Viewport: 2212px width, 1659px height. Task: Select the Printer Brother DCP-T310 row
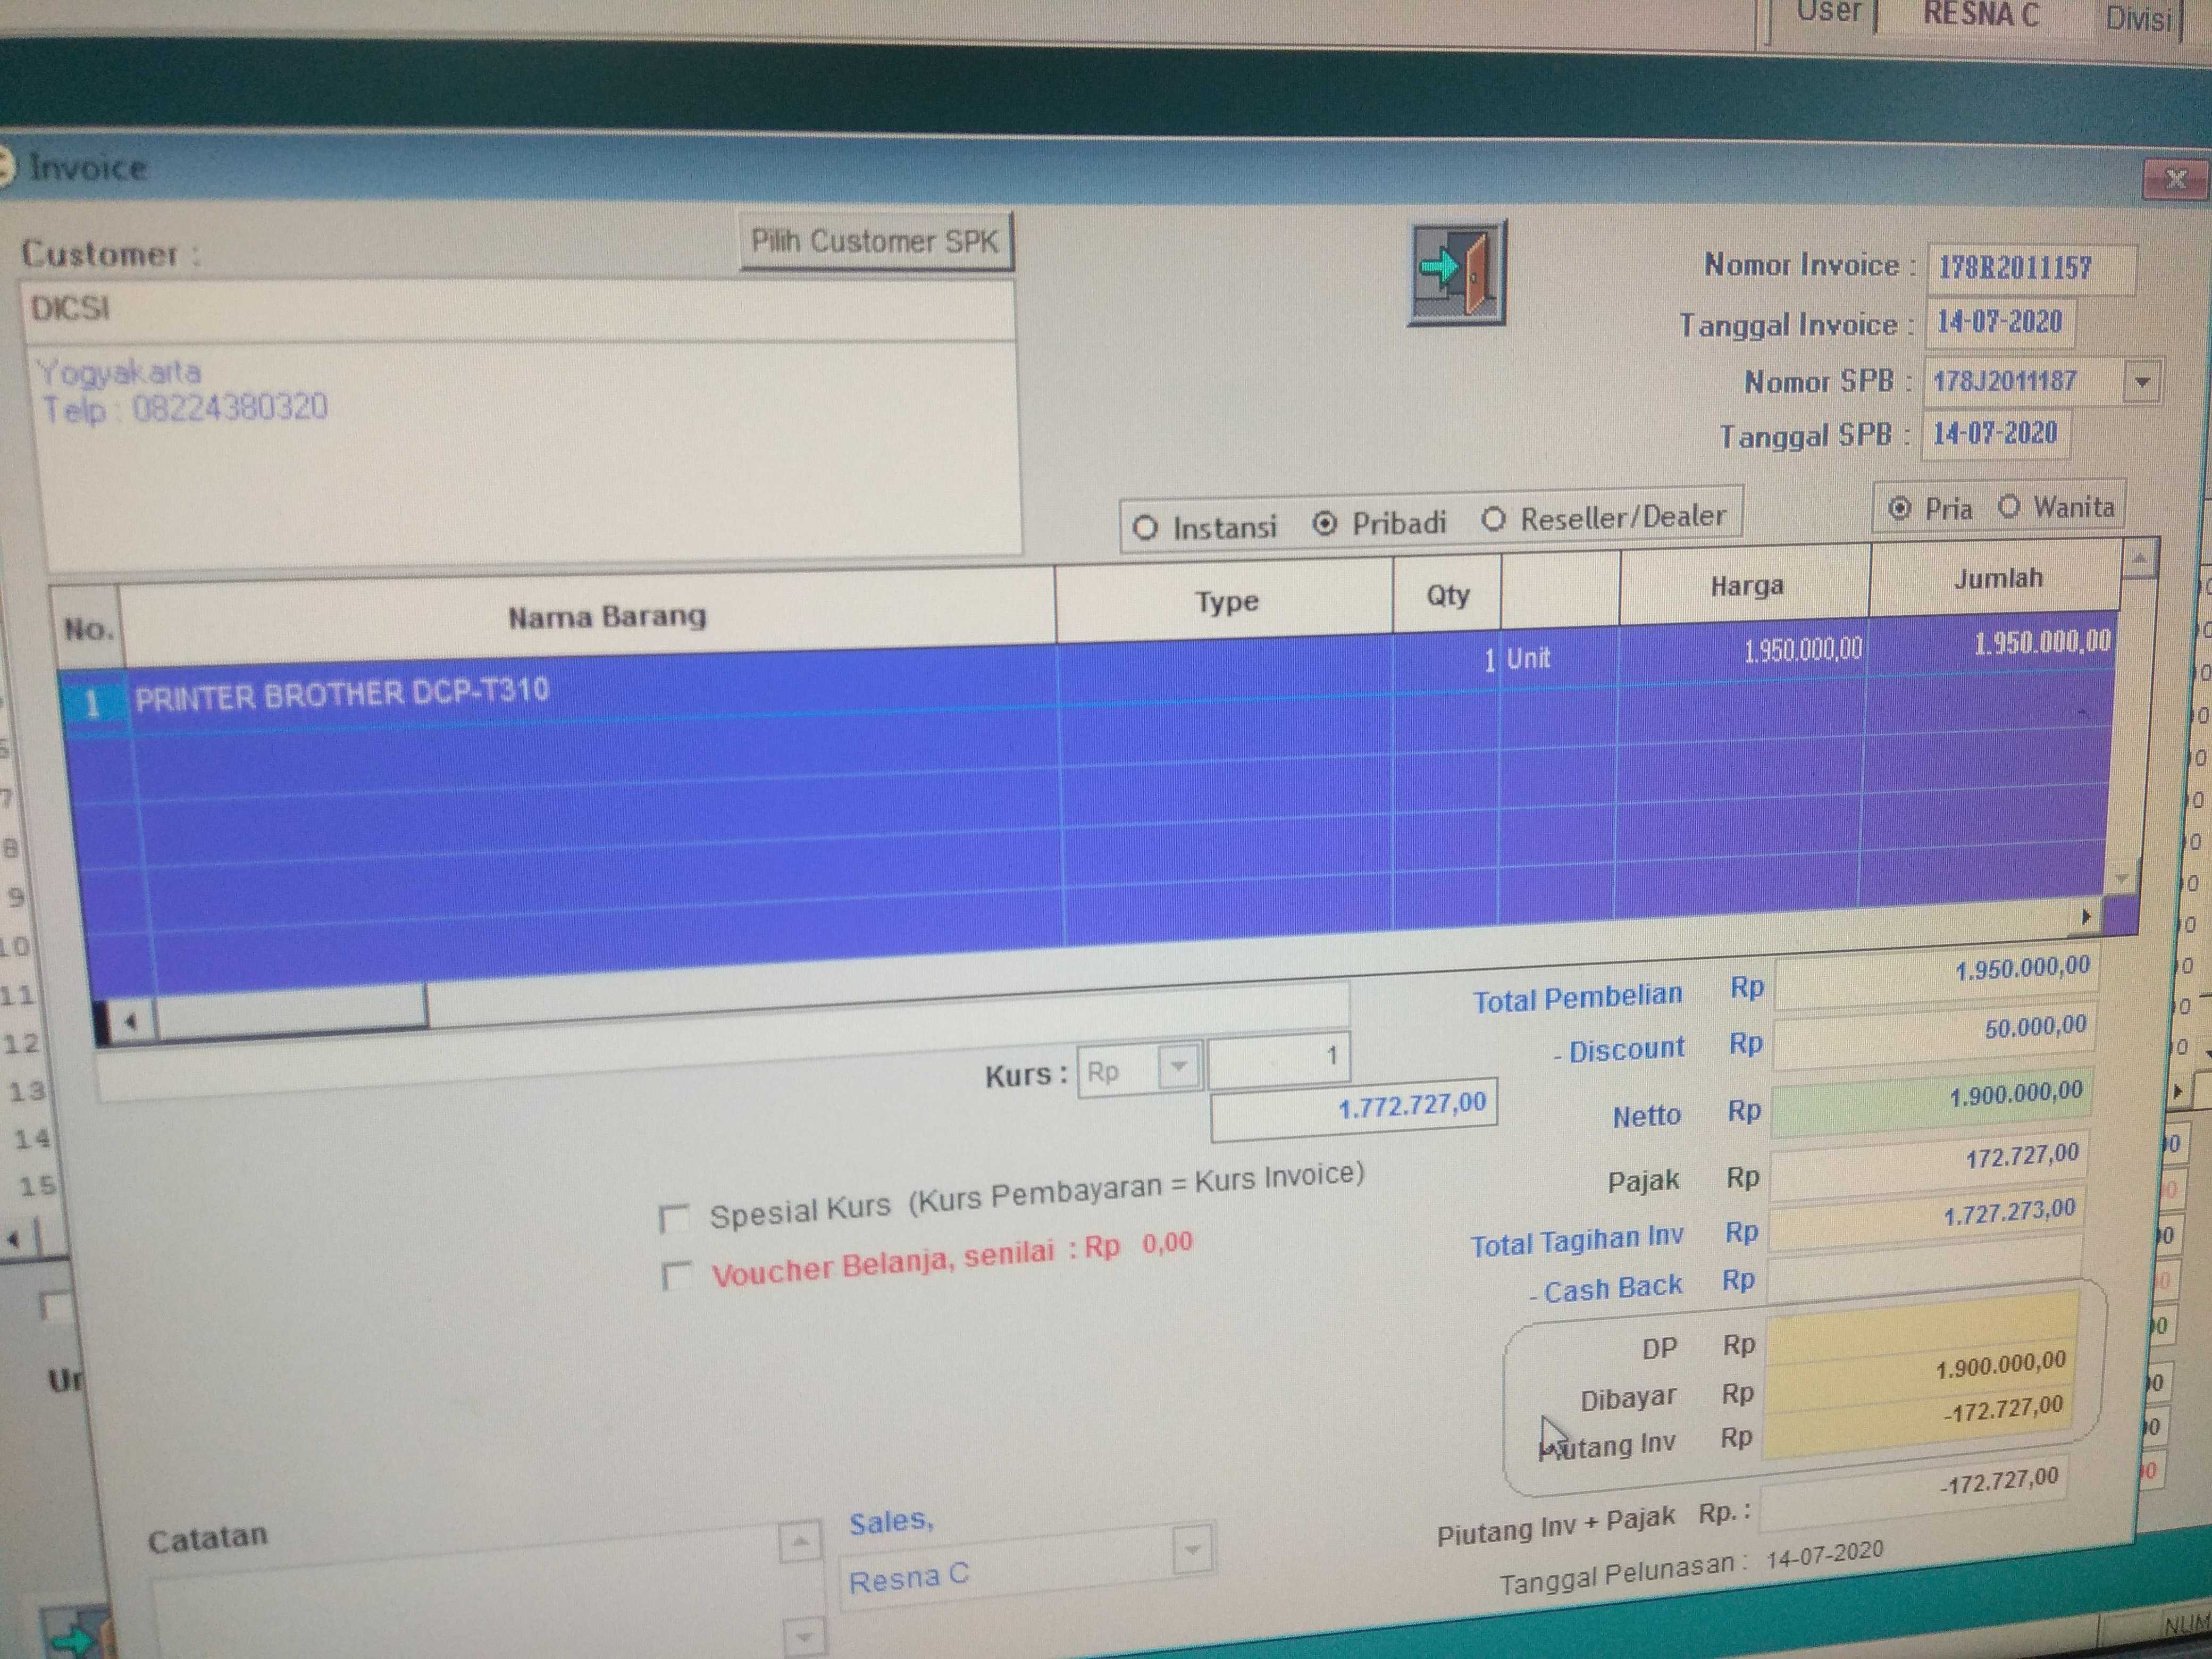pos(342,694)
